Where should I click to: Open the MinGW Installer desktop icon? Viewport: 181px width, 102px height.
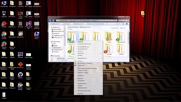(x=20, y=86)
